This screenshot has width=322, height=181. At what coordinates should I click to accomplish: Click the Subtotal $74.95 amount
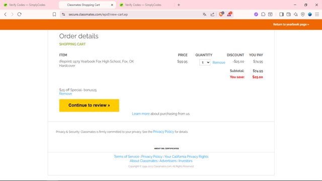(x=258, y=71)
